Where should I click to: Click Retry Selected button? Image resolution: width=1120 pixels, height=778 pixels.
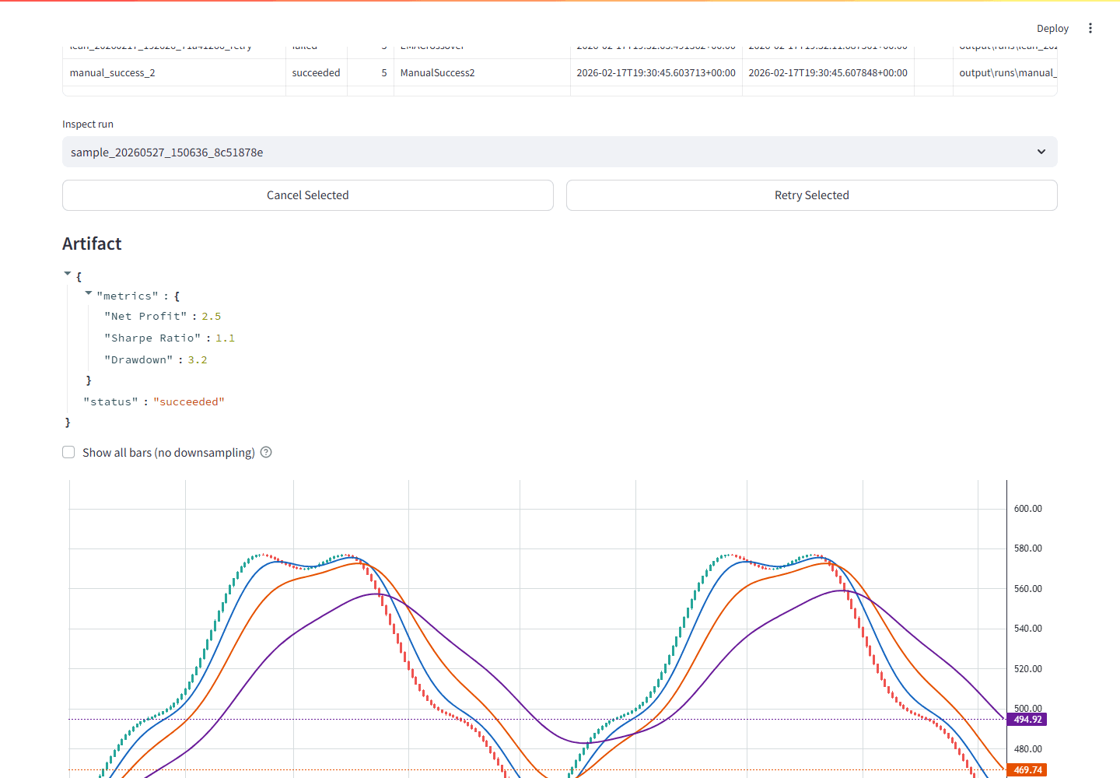click(x=812, y=195)
